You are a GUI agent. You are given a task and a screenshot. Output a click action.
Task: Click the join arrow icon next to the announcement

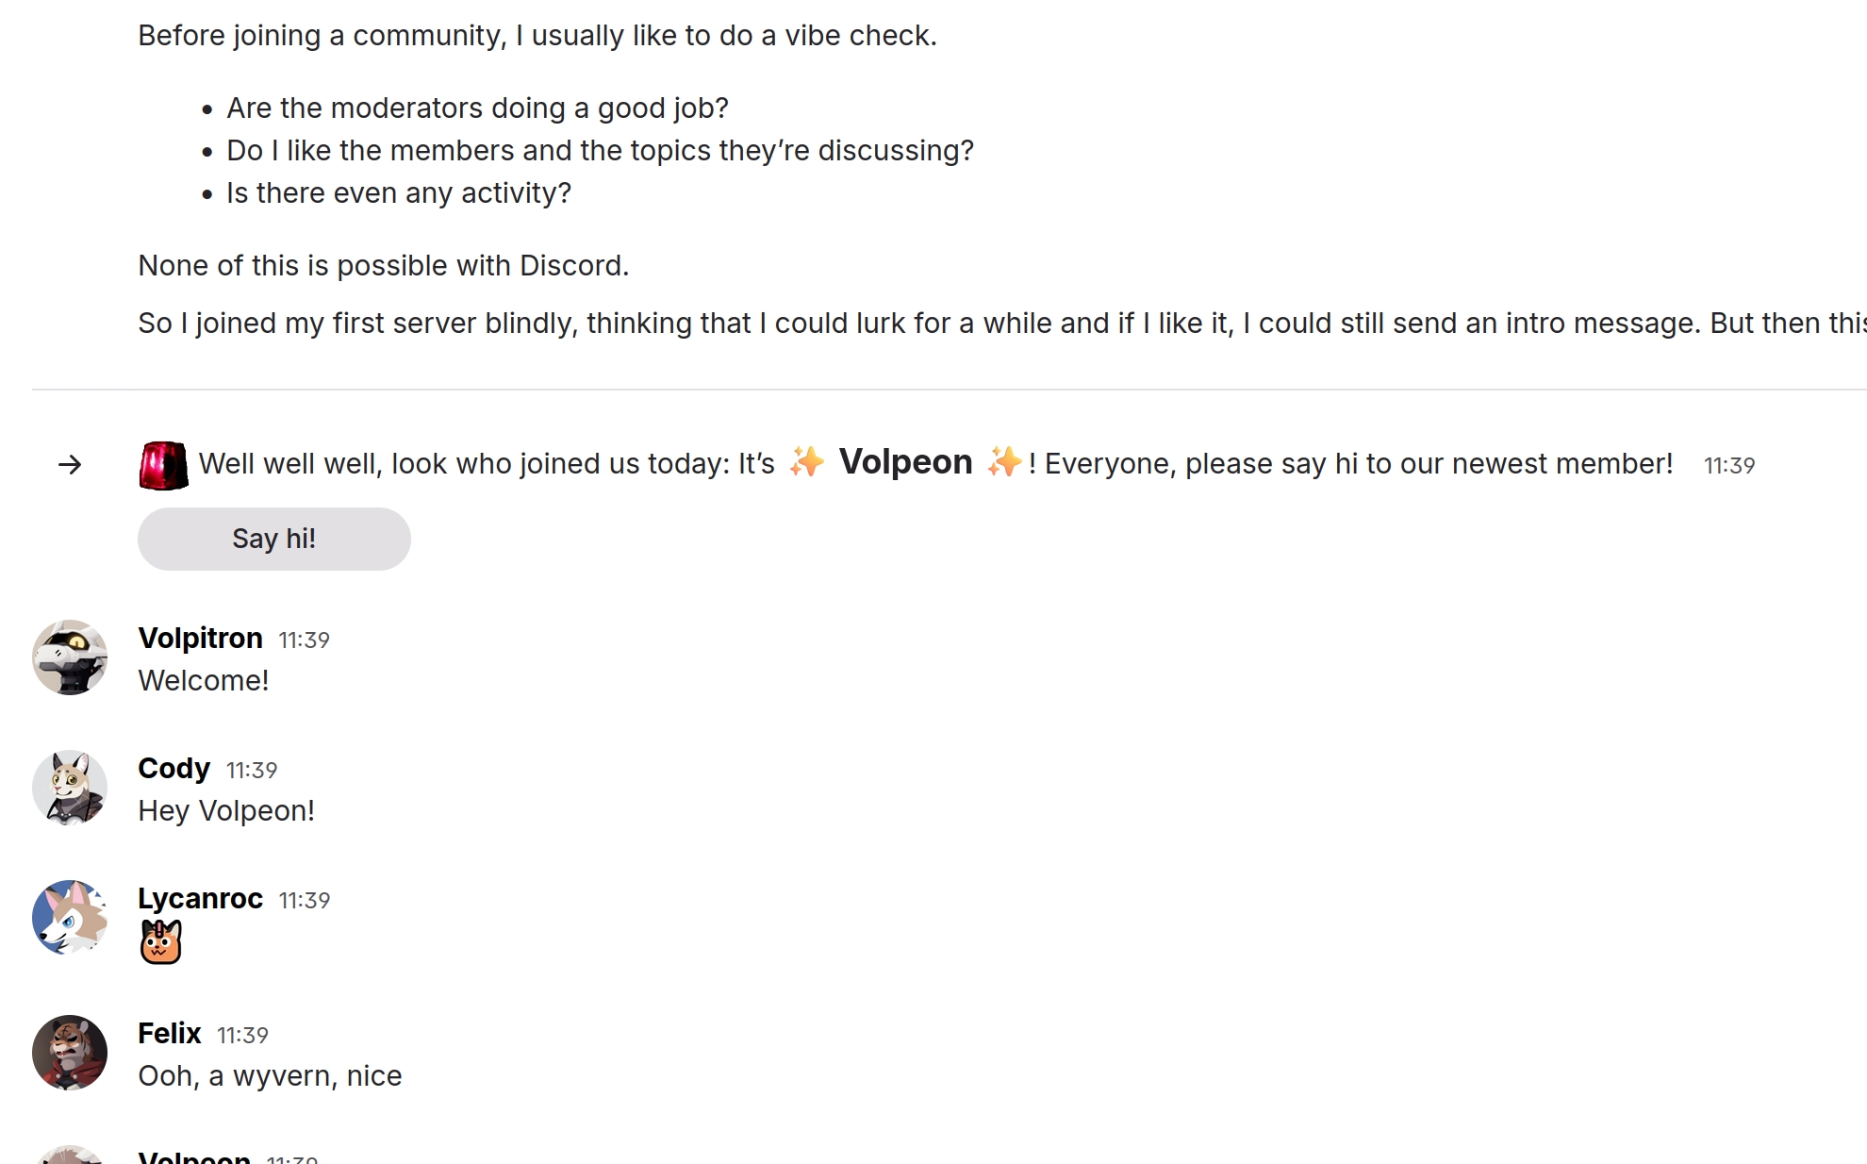tap(70, 463)
